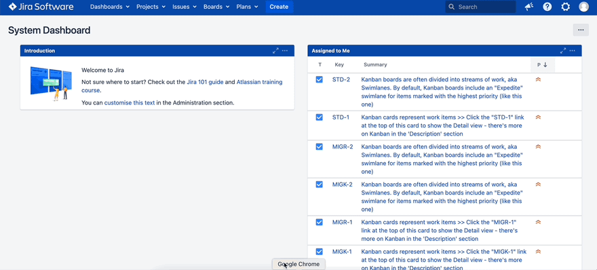Click the STD-1 task type icon

tap(319, 117)
